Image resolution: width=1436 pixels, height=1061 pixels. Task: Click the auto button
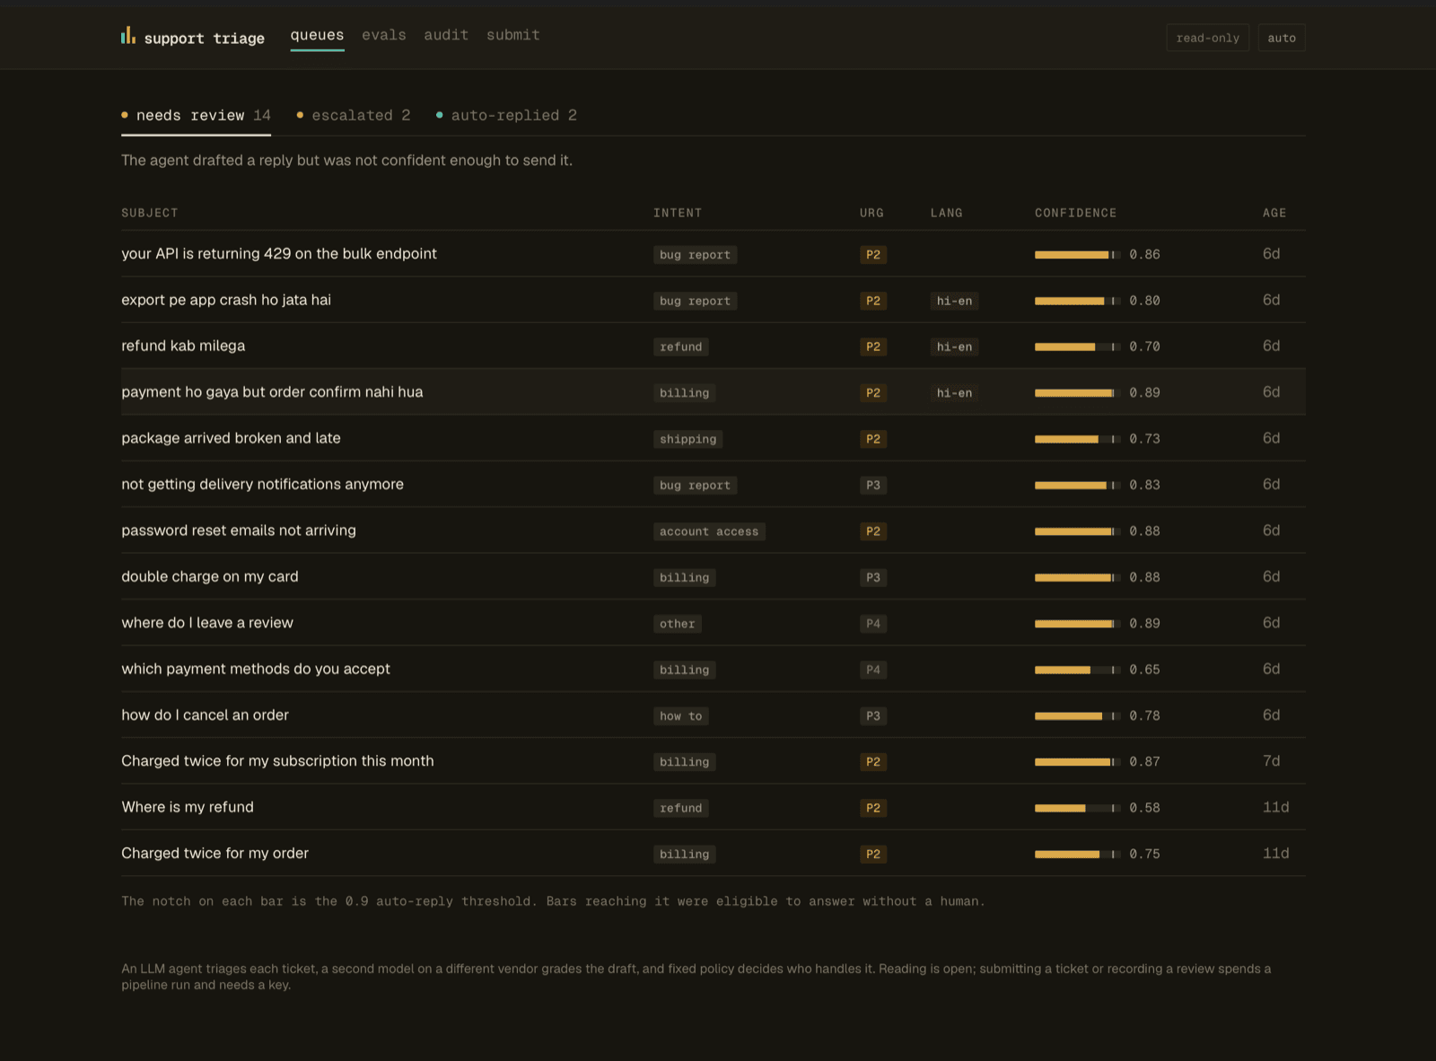pyautogui.click(x=1281, y=38)
